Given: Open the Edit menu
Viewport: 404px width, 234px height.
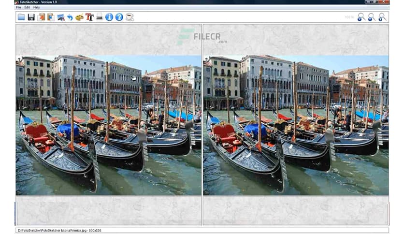Looking at the screenshot, I should 27,7.
